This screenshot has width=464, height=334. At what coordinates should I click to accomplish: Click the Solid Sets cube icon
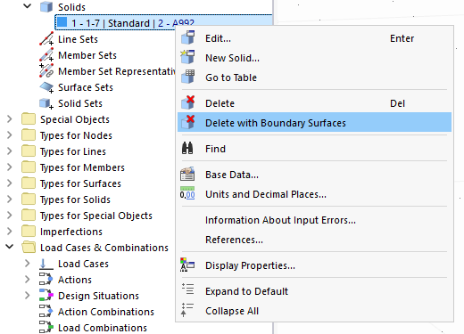(x=46, y=103)
